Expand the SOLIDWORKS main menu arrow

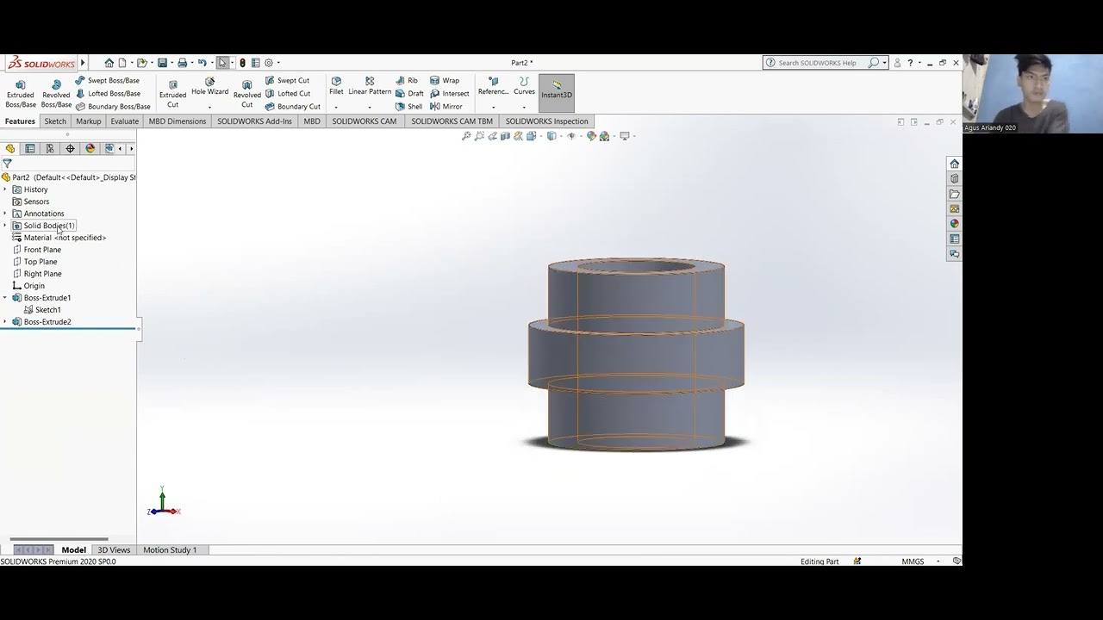[x=83, y=63]
